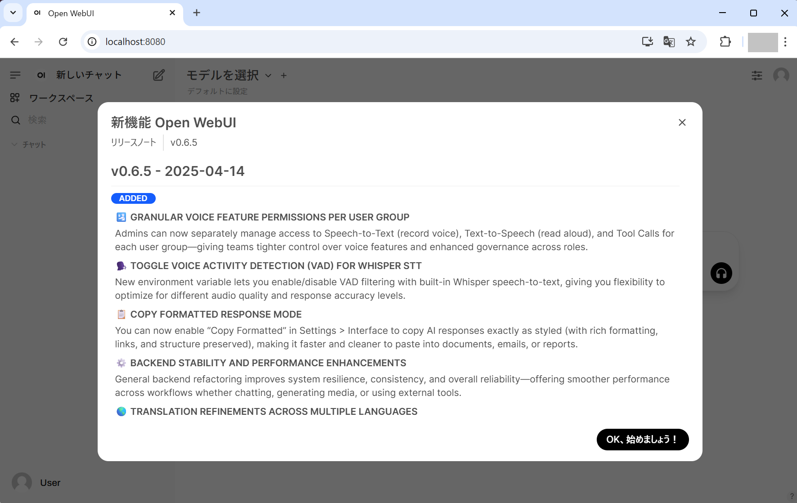Viewport: 797px width, 503px height.
Task: Click the new chat edit icon
Action: click(x=158, y=75)
